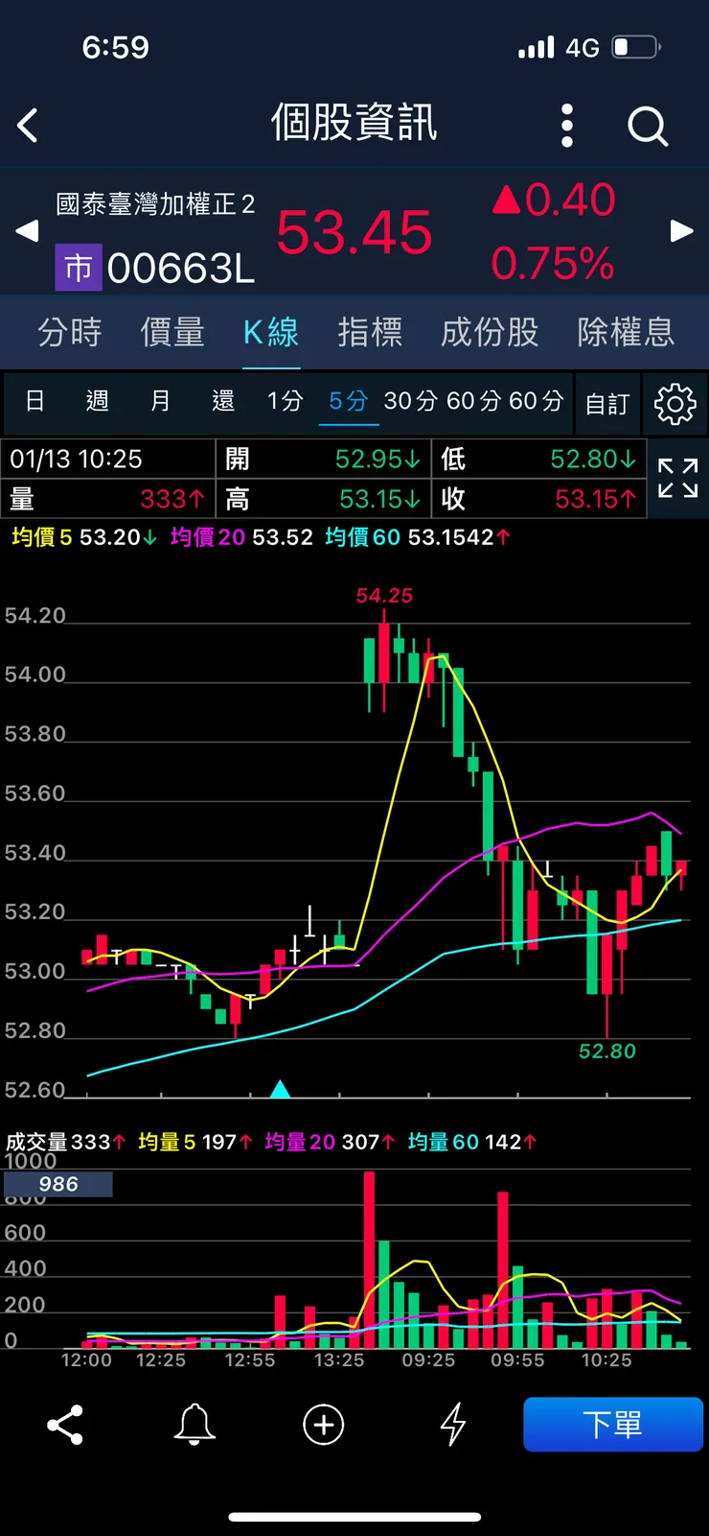Tap the high price 53.15 cell
Screen dimensions: 709x1536
[x=324, y=499]
